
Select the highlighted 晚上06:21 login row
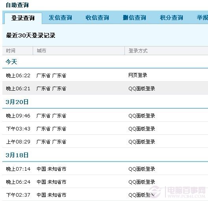[105, 88]
